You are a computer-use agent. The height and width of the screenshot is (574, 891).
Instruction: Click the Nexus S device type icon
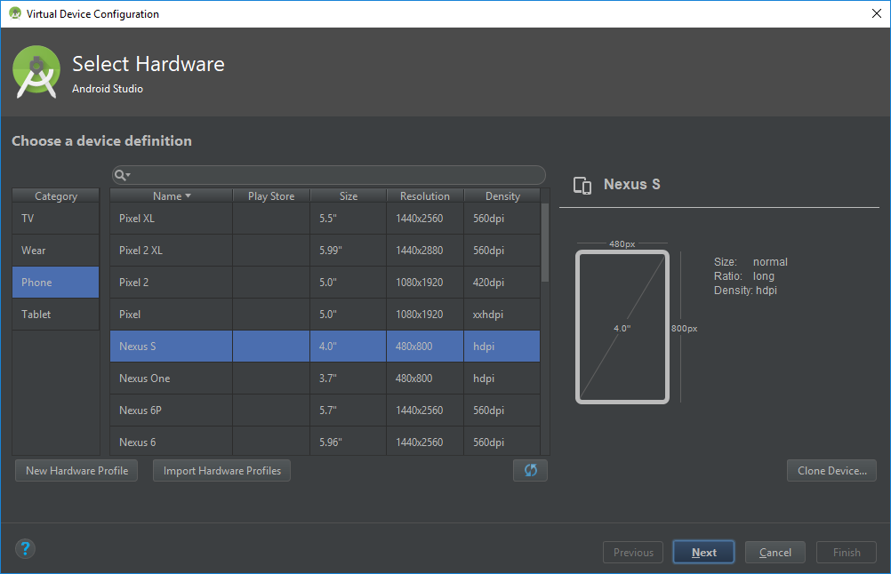click(582, 185)
